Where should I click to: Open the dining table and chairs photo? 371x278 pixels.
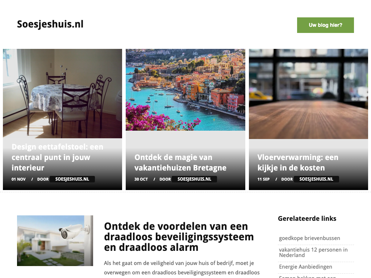pyautogui.click(x=62, y=93)
